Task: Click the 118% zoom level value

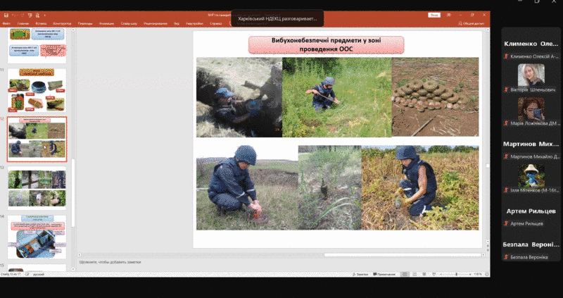Action: click(478, 274)
